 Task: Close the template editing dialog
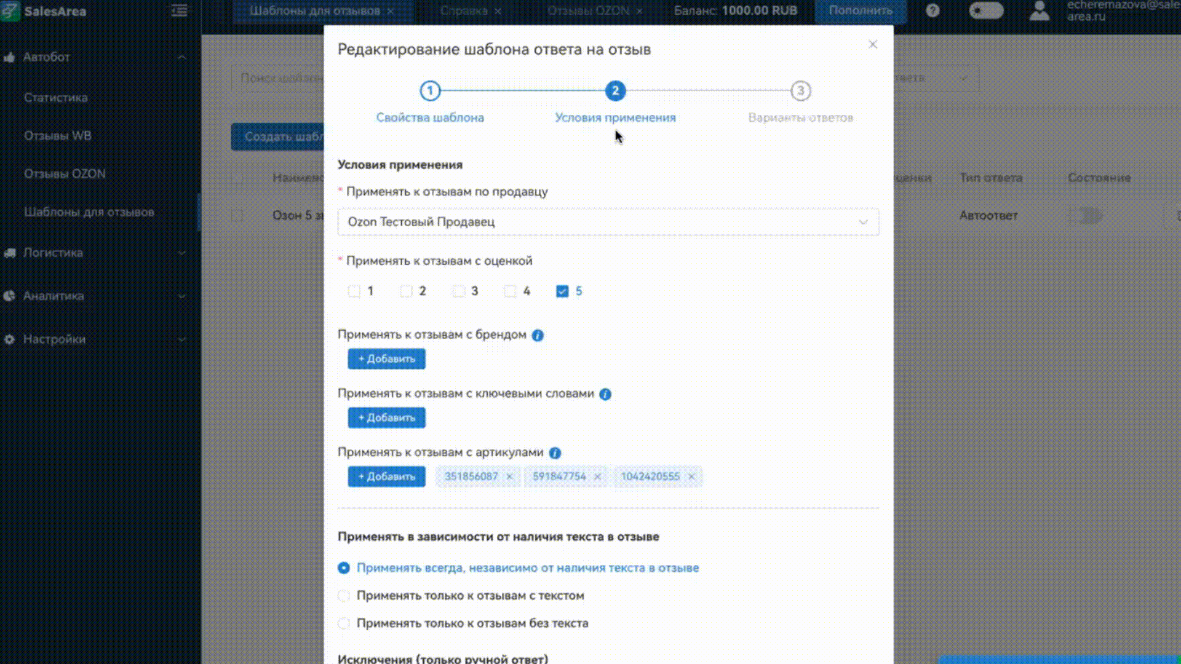(873, 44)
